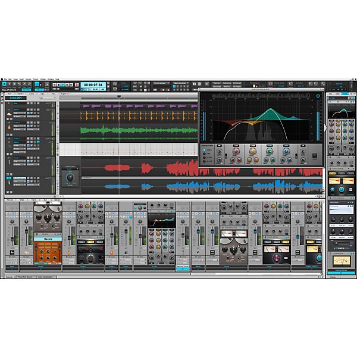The image size is (357, 357).
Task: Click the Rewind transport button
Action: point(54,84)
